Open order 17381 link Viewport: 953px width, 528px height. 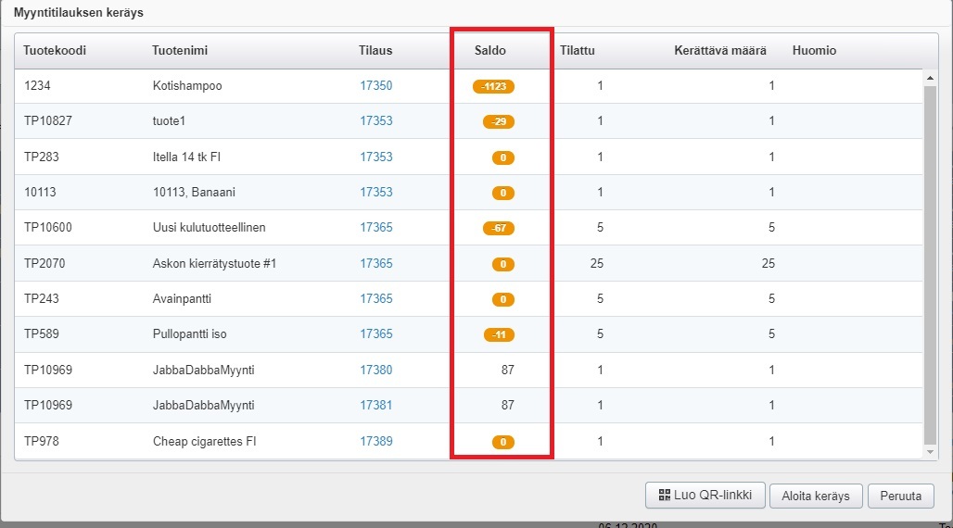pyautogui.click(x=375, y=406)
